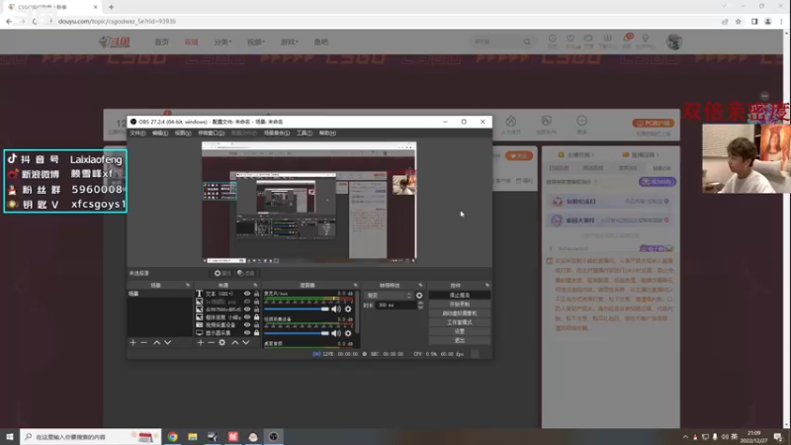Remove the selected OBS scene
This screenshot has width=791, height=445.
tap(143, 342)
